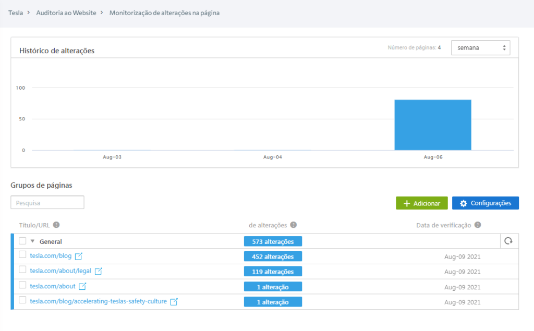Click the Aug-06 axis label

coord(433,157)
